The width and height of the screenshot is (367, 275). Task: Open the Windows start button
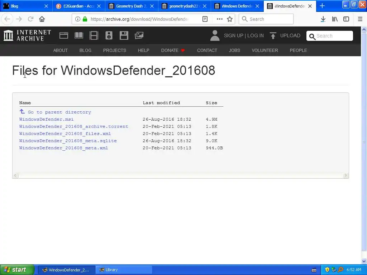[x=17, y=270]
